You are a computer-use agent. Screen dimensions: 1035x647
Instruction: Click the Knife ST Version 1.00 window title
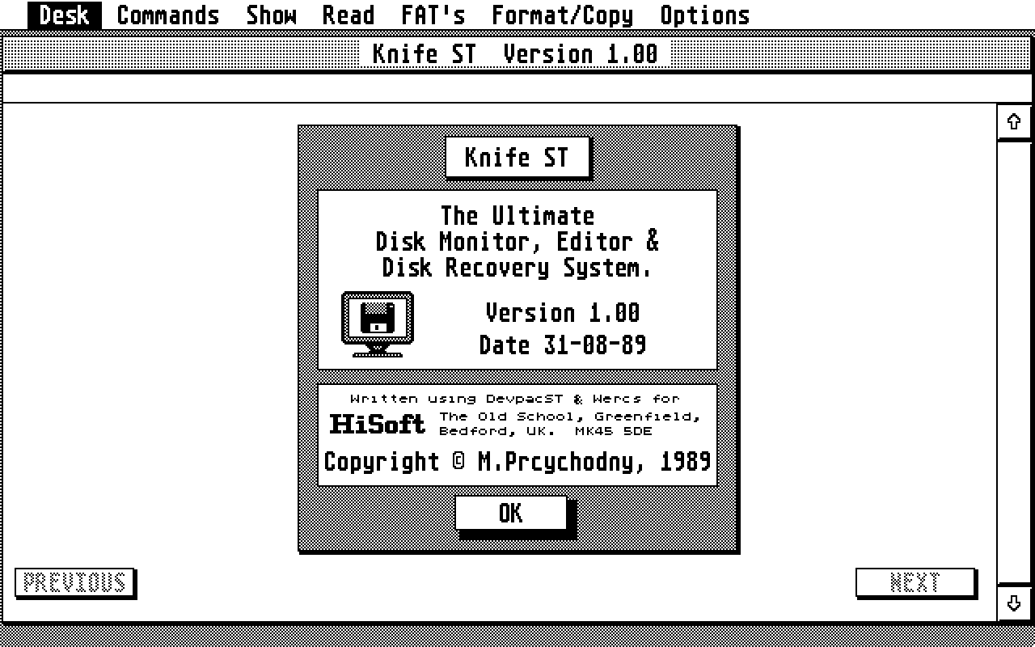[x=515, y=54]
